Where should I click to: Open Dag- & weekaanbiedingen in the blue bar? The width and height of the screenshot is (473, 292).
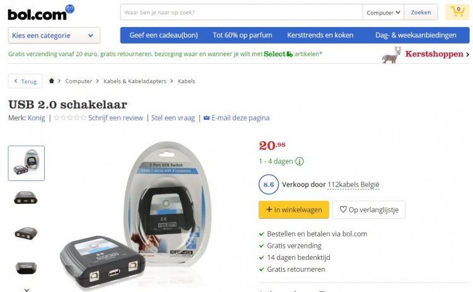pyautogui.click(x=416, y=35)
